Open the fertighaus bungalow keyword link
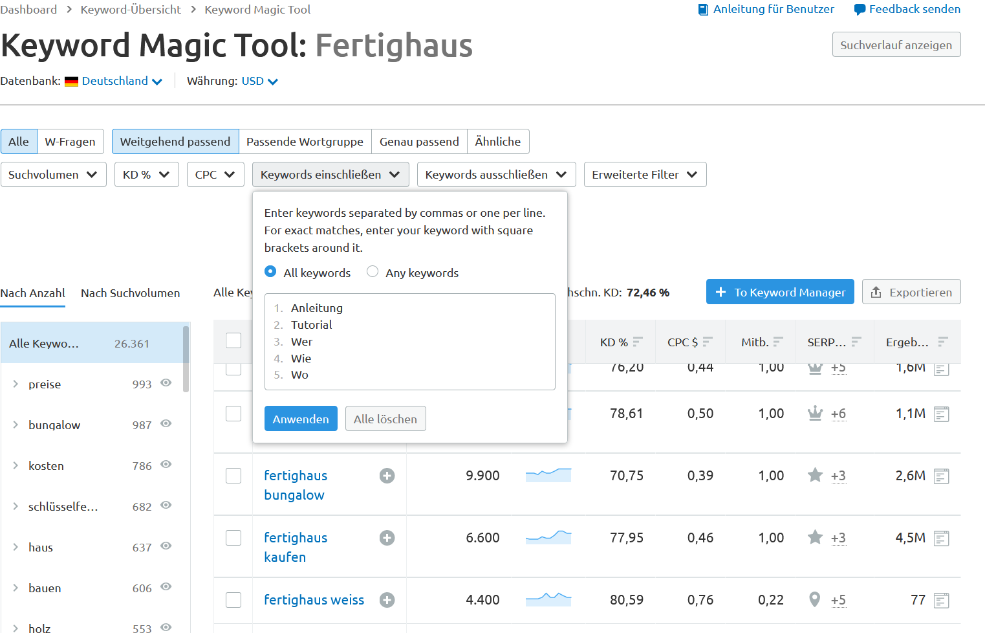This screenshot has width=985, height=633. tap(296, 485)
